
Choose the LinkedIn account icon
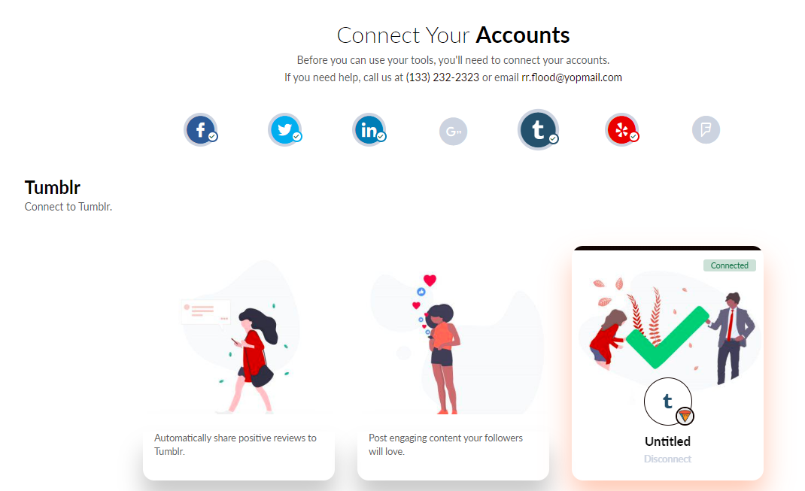[x=369, y=130]
